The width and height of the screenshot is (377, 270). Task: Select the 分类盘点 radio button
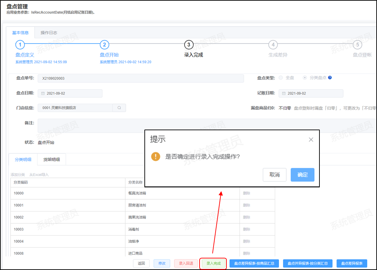304,78
